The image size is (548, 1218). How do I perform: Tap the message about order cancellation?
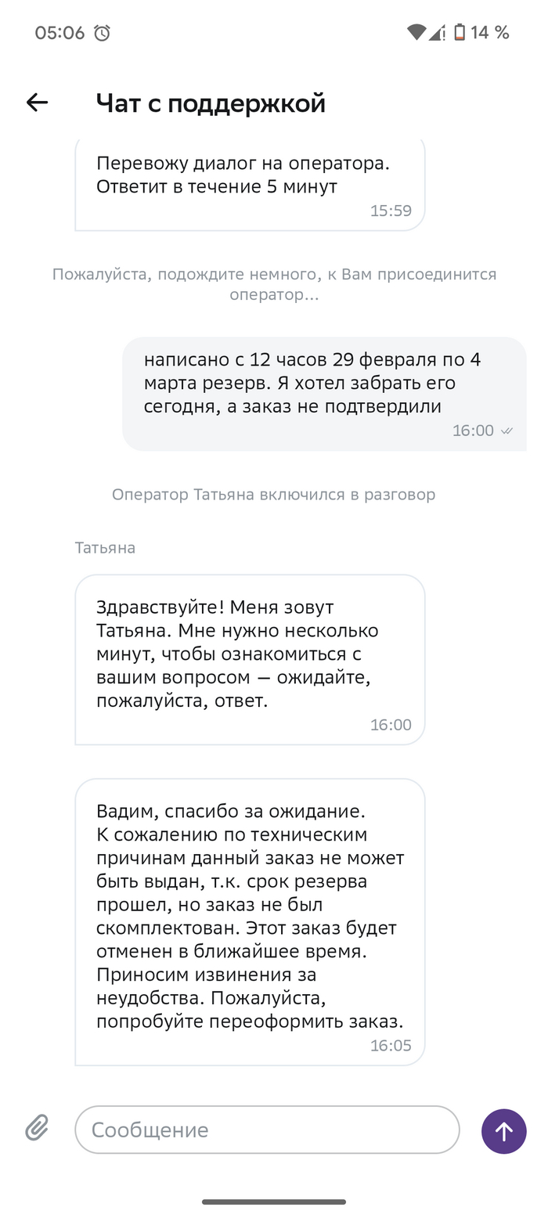pyautogui.click(x=249, y=921)
